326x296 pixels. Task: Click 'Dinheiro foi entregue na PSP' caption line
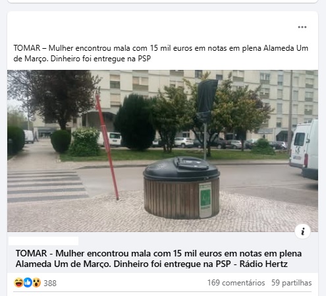(x=101, y=59)
